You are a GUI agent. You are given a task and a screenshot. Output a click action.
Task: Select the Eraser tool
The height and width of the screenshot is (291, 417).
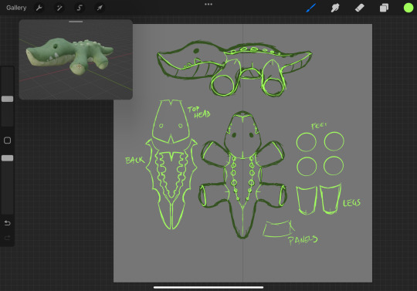pos(360,8)
